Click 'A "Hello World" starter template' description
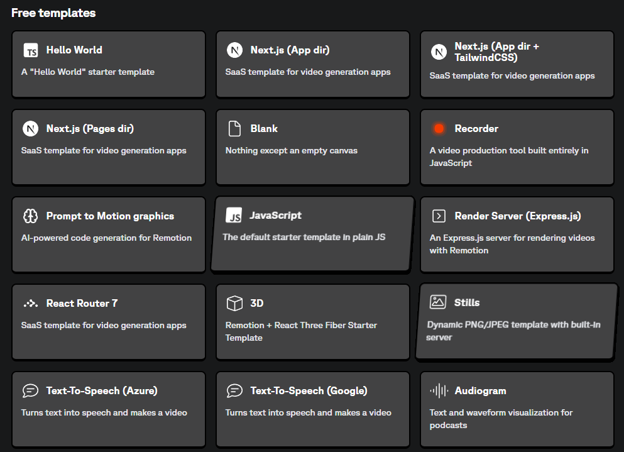 pos(88,72)
